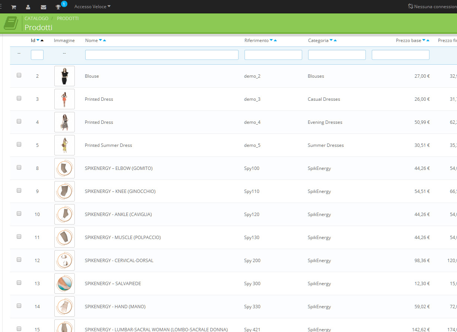457x332 pixels.
Task: Open thumbnail of Printed Dress demo_3
Action: [x=64, y=99]
